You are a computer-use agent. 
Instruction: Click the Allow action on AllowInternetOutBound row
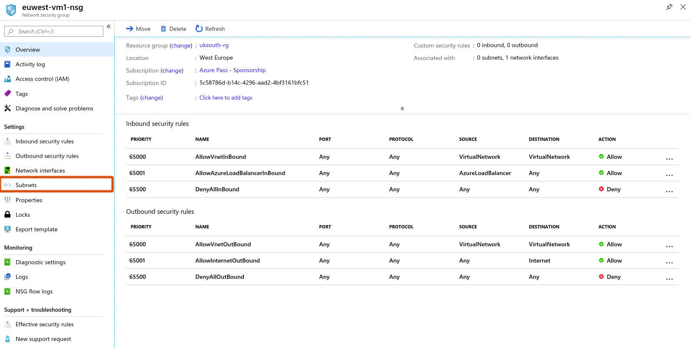click(610, 260)
